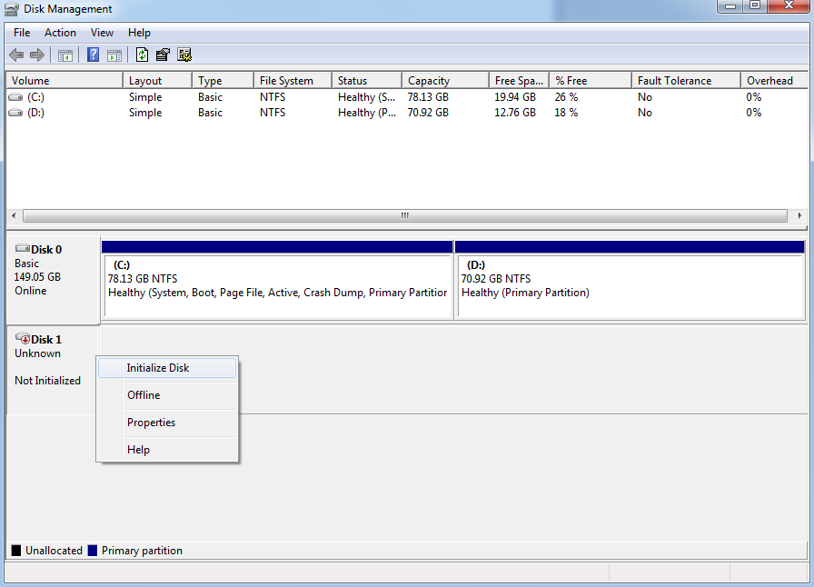This screenshot has width=814, height=587.
Task: Choose Initialize Disk from the context menu
Action: tap(167, 368)
